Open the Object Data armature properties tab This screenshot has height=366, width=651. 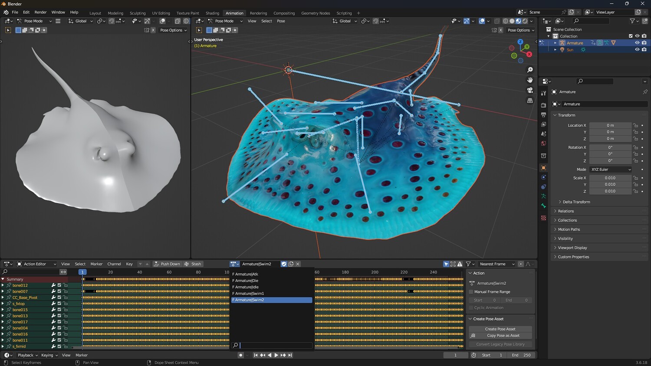543,196
